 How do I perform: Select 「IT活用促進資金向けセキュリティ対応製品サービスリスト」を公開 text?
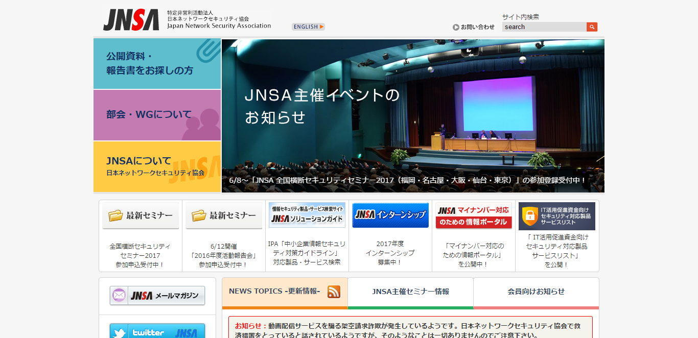click(x=556, y=251)
